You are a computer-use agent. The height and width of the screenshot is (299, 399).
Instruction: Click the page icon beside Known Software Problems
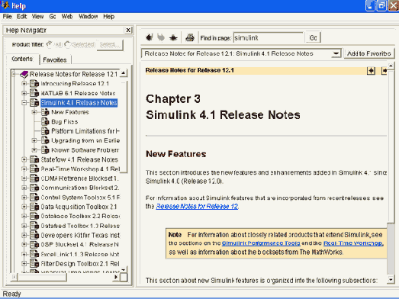[x=45, y=150]
